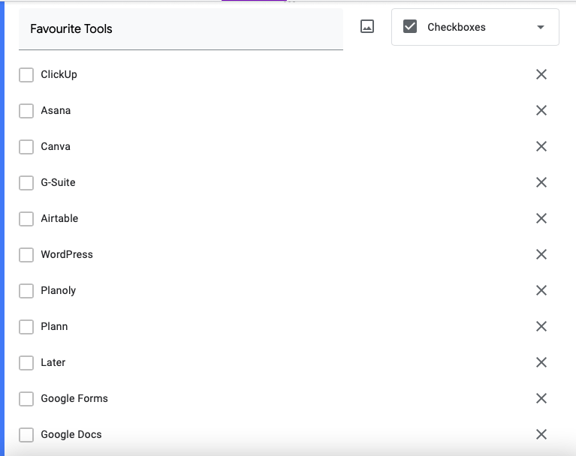Delete the Planoly option
The height and width of the screenshot is (456, 576).
coord(541,290)
